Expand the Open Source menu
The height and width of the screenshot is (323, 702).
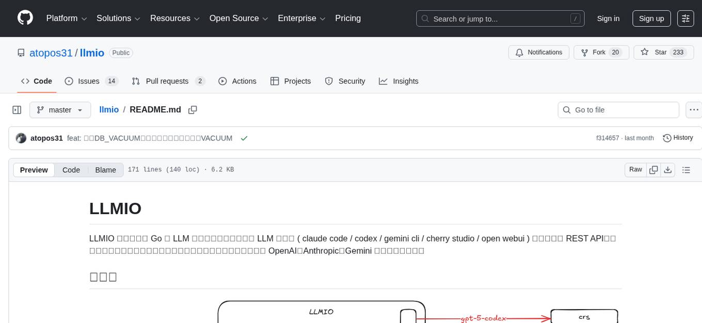pos(238,18)
